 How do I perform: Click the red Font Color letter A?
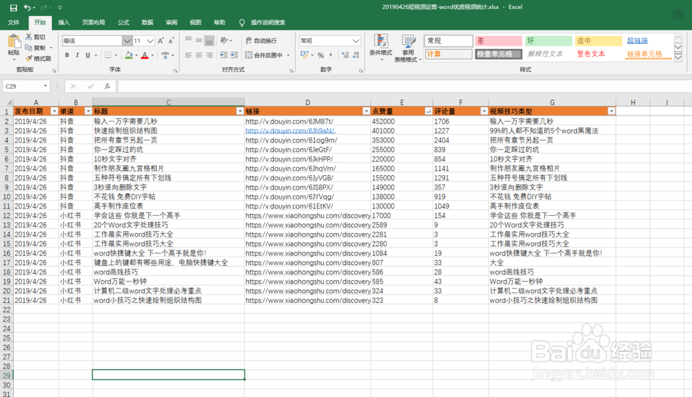coord(145,55)
